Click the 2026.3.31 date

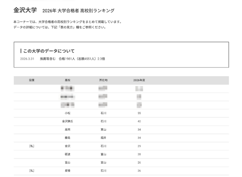point(27,59)
